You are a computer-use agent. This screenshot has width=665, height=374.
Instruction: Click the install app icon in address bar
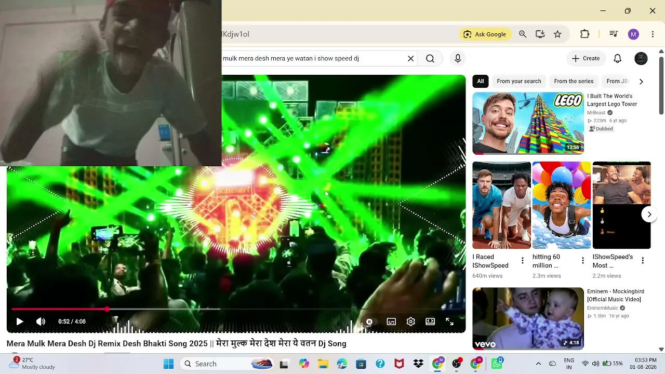tap(540, 34)
